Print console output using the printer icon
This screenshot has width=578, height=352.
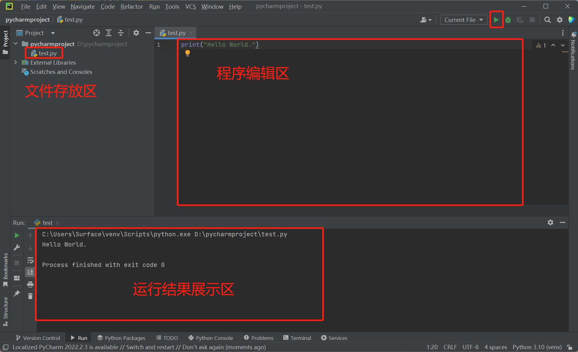coord(30,284)
